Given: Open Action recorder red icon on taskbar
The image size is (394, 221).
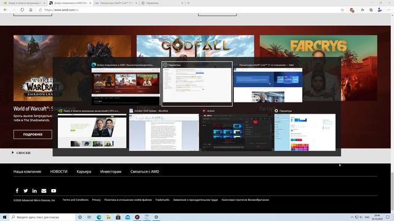Looking at the screenshot, I should point(137,217).
